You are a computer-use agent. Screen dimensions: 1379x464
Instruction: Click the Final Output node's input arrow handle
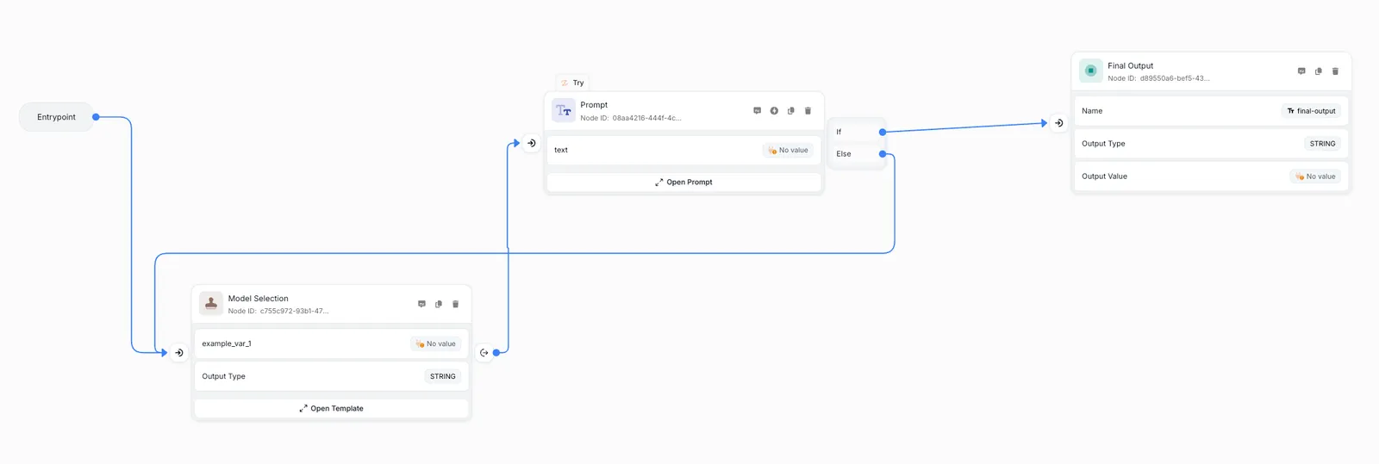1059,123
